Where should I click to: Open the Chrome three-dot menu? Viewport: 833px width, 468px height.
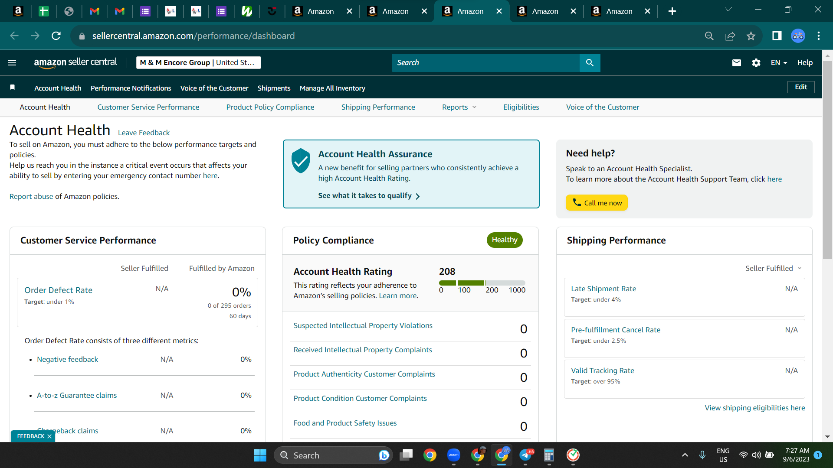point(819,36)
